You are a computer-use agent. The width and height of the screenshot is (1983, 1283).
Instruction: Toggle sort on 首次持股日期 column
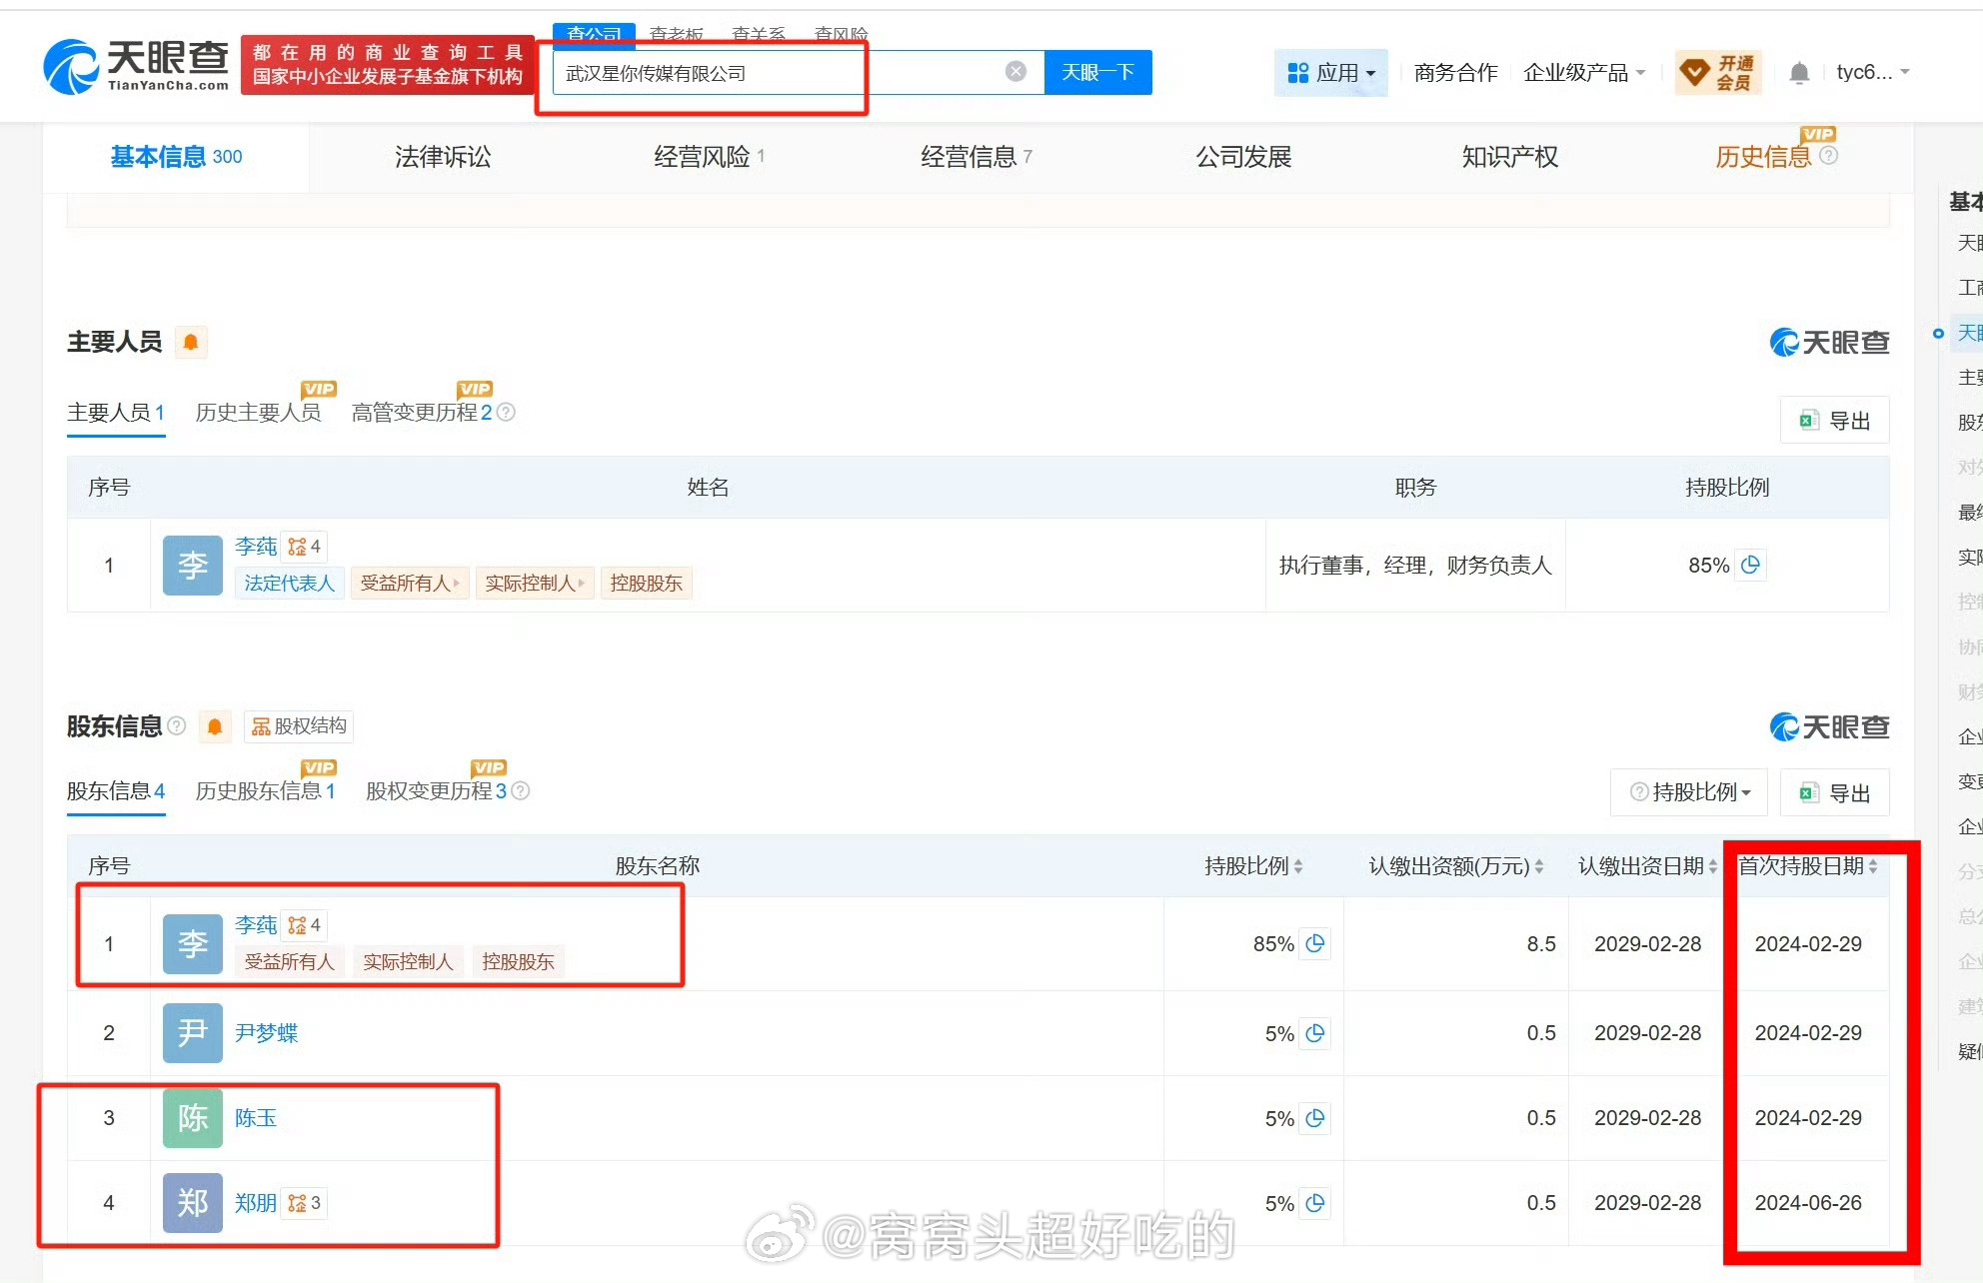click(x=1873, y=866)
